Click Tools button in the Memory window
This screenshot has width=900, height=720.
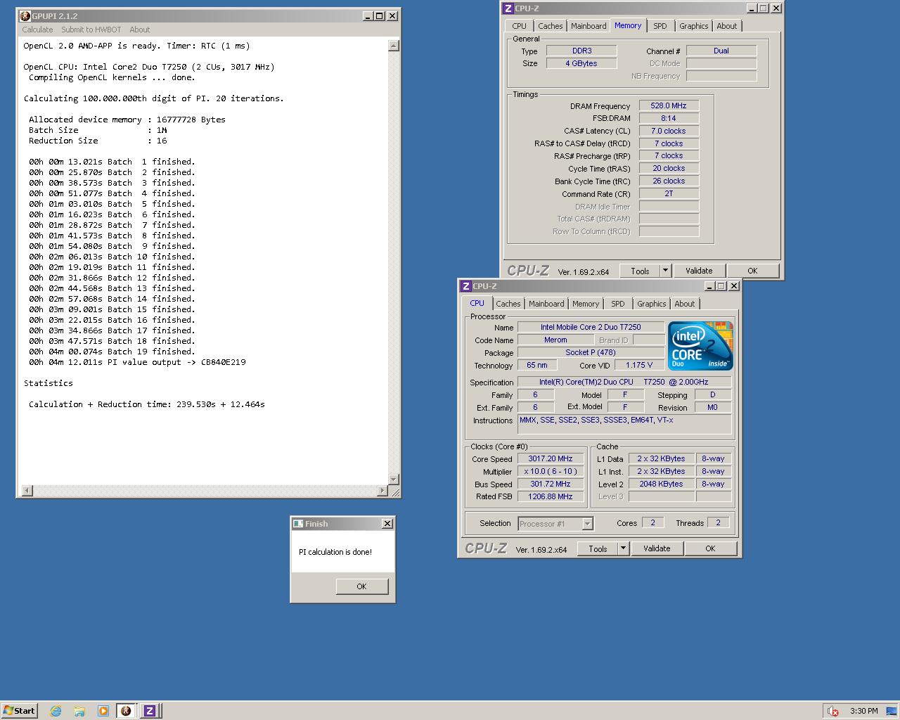(640, 271)
